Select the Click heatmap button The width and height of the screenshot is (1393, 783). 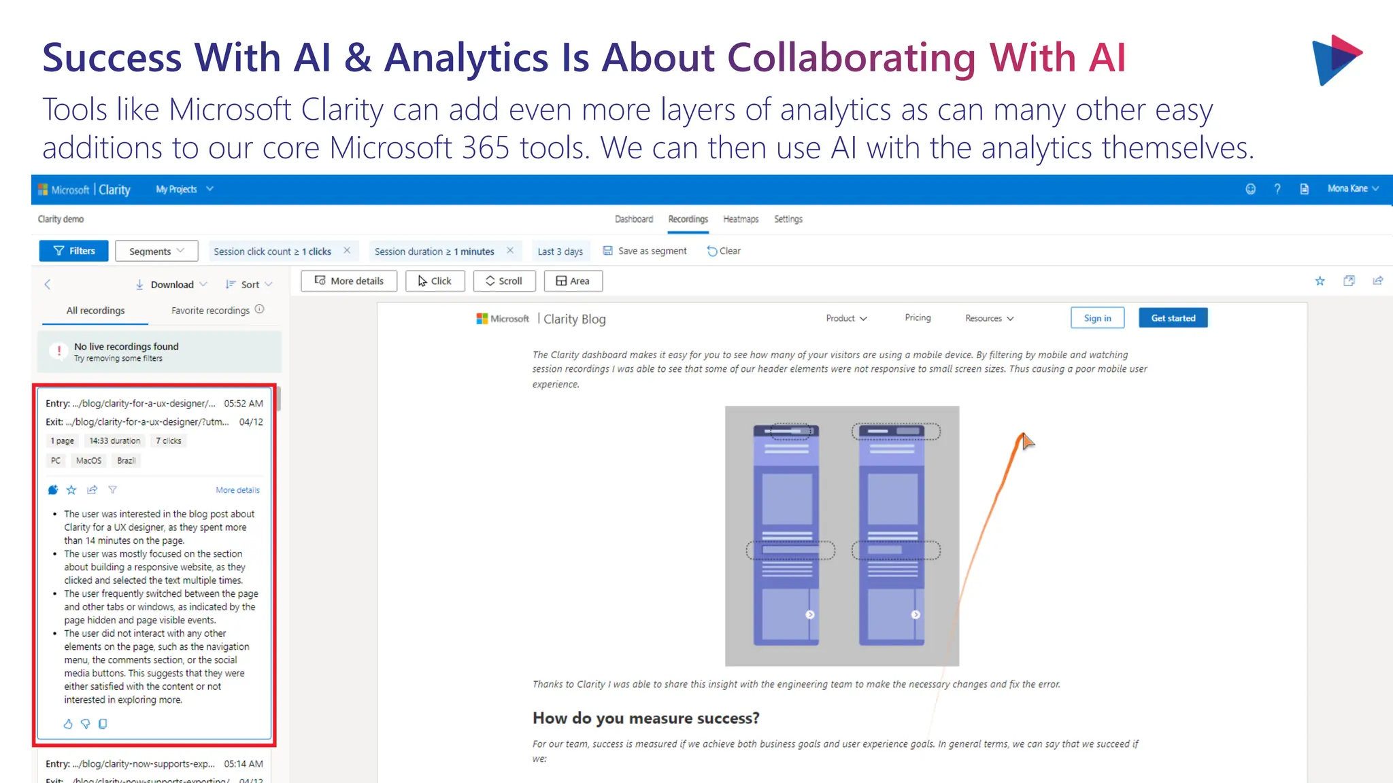pos(435,281)
